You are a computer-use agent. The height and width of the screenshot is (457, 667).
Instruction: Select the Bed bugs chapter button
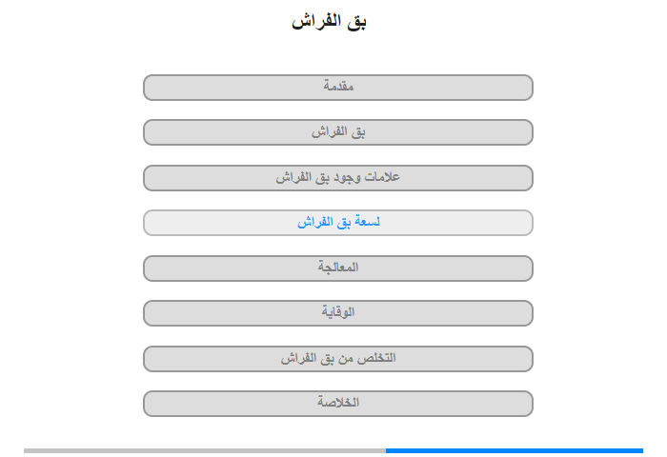[337, 132]
